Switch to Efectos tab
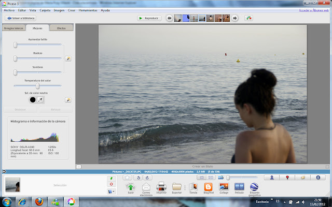332x207 pixels. [x=61, y=28]
